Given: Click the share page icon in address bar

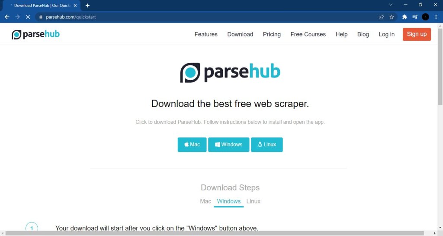Looking at the screenshot, I should tap(381, 17).
